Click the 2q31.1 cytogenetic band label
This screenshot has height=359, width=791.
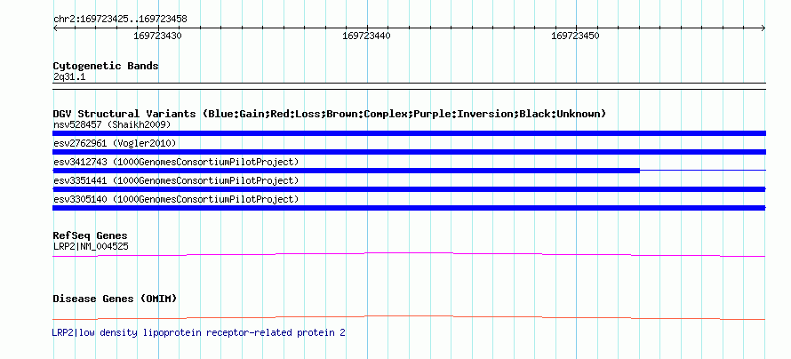point(69,76)
